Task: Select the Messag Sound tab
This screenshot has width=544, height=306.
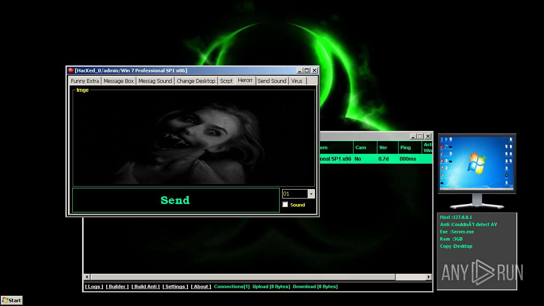Action: (x=155, y=81)
